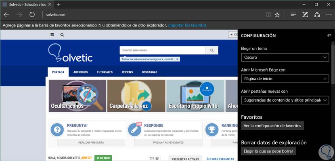335x161 pixels.
Task: Click the PREGUNTA! heading link
Action: (x=77, y=126)
